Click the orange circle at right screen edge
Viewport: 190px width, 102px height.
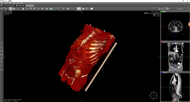pyautogui.click(x=189, y=24)
